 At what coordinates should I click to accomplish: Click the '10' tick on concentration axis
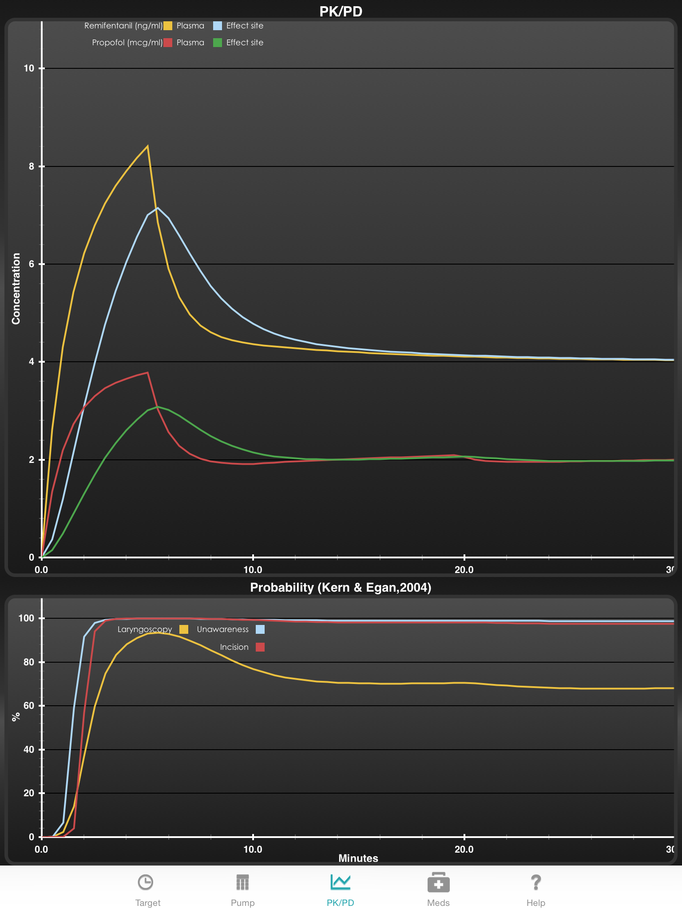tap(29, 68)
